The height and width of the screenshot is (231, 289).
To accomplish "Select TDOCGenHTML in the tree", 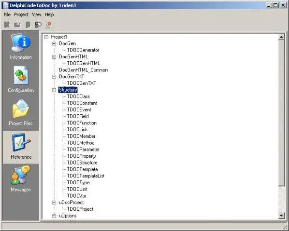I will pyautogui.click(x=84, y=64).
